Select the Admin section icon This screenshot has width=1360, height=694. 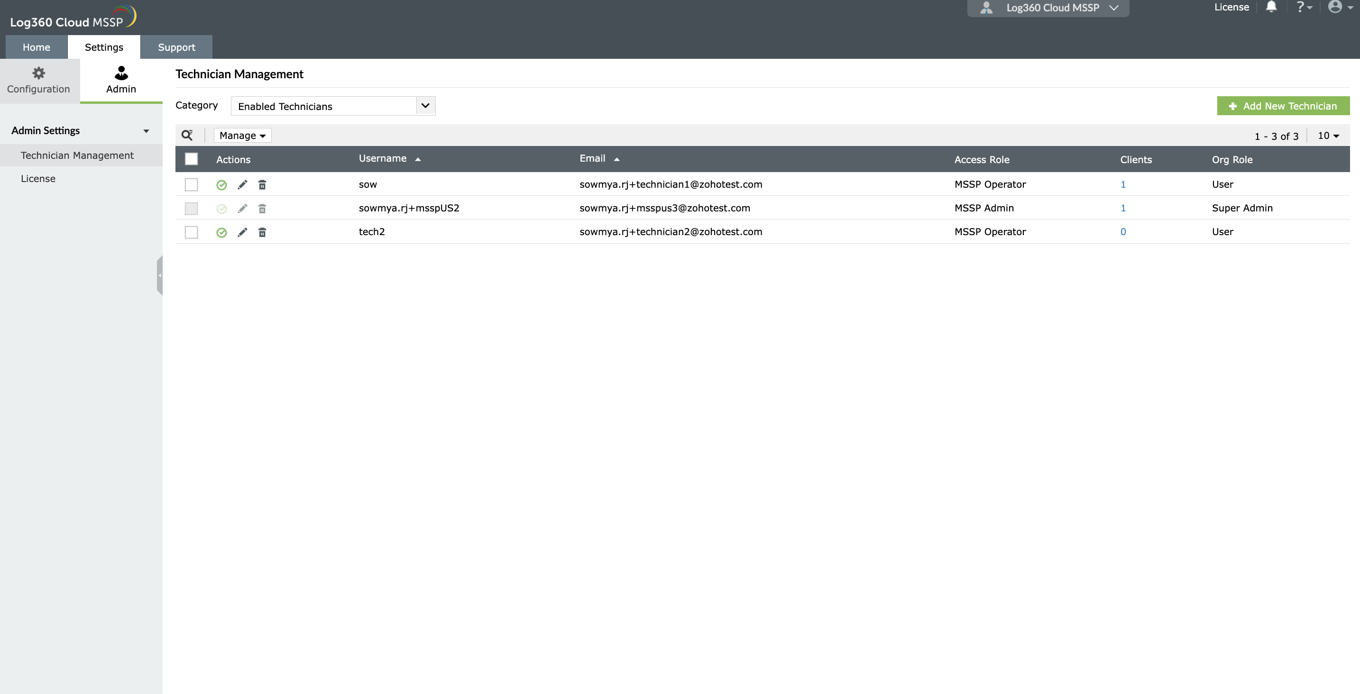pos(121,74)
